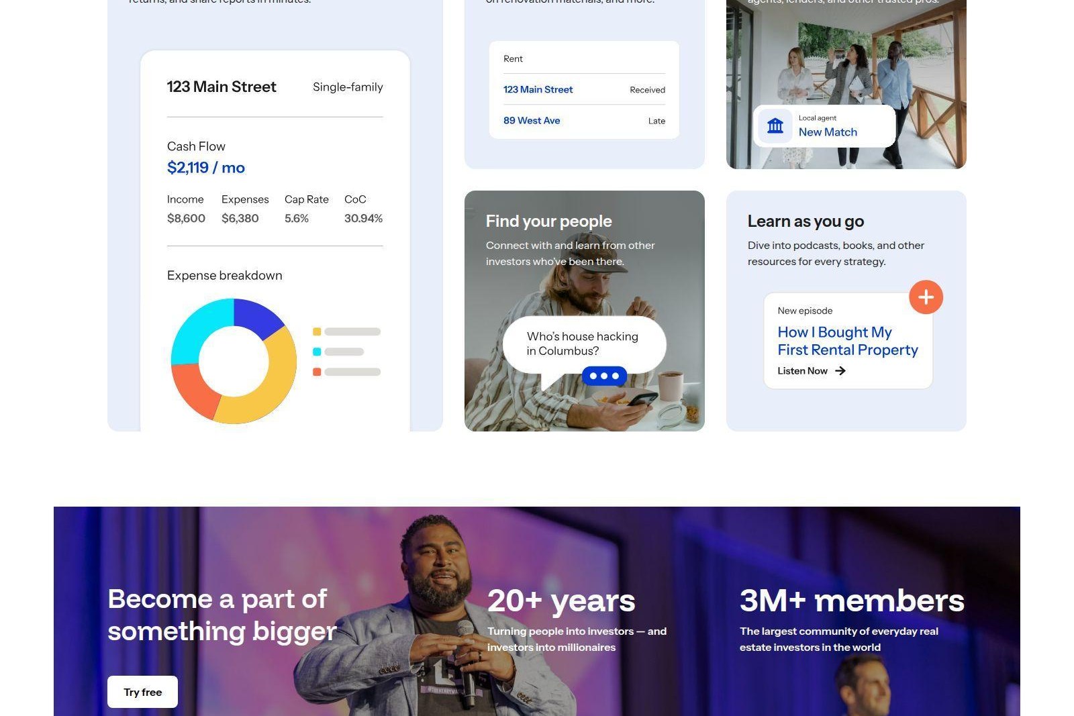Open How I Bought My First Rental Property

tap(848, 341)
